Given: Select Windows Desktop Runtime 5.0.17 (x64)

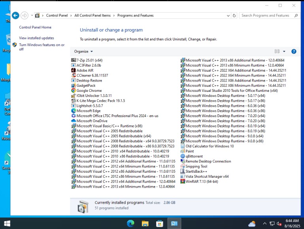Looking at the screenshot, I should coord(223,95).
